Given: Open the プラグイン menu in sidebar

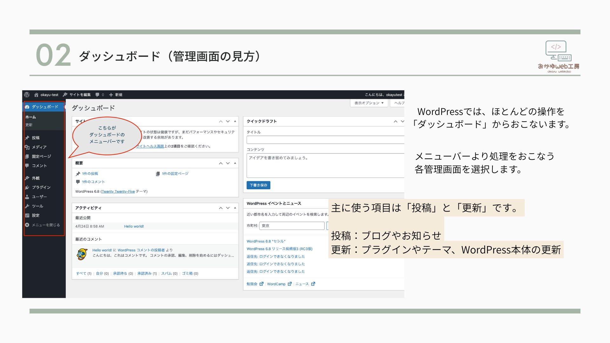Looking at the screenshot, I should pyautogui.click(x=41, y=187).
